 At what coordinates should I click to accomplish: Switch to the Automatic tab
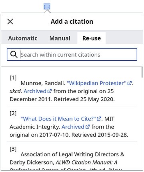pyautogui.click(x=23, y=38)
